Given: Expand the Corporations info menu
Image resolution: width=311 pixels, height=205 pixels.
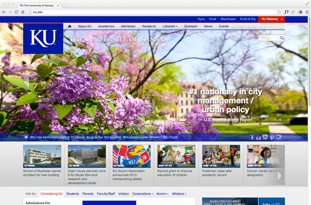Looking at the screenshot, I should pyautogui.click(x=143, y=194).
